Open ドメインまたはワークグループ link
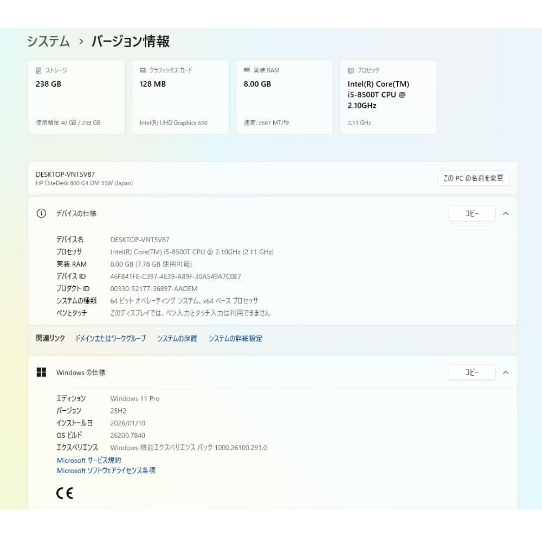The image size is (542, 542). coord(111,338)
